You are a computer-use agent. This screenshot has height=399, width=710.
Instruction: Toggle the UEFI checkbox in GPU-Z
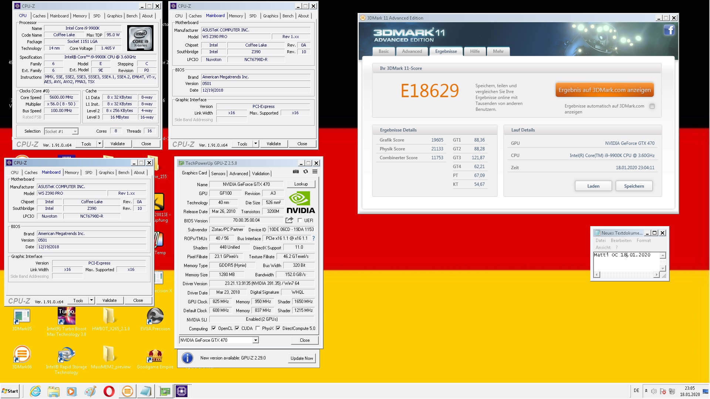pos(300,220)
